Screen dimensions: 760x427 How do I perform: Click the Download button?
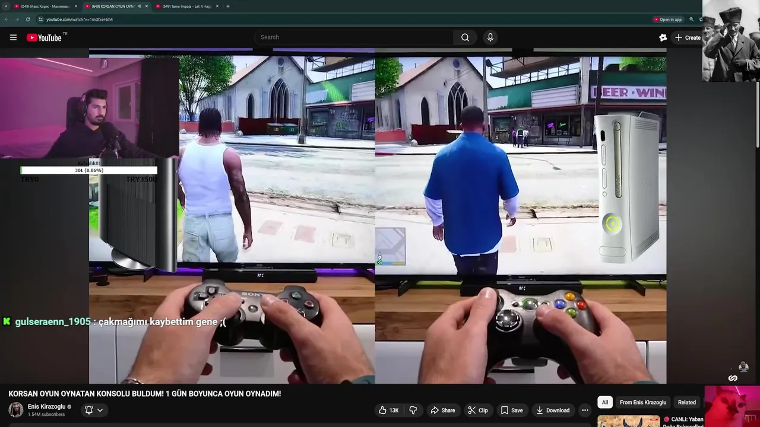[553, 410]
